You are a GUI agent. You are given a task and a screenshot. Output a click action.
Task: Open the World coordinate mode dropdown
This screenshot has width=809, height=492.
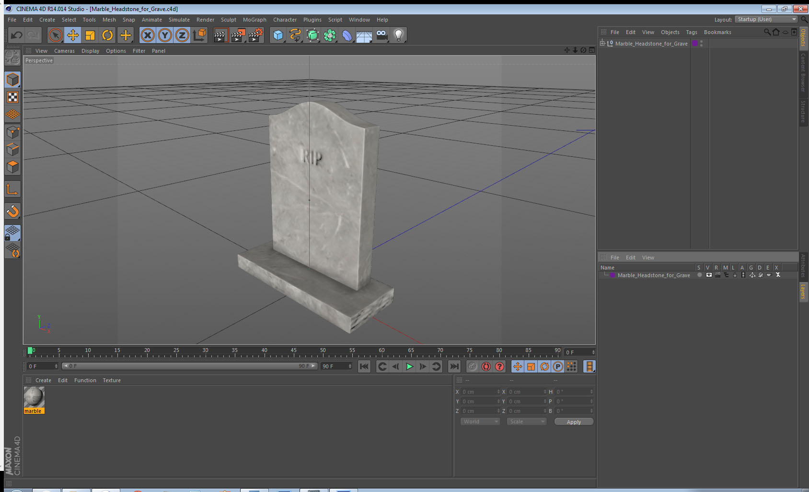480,422
